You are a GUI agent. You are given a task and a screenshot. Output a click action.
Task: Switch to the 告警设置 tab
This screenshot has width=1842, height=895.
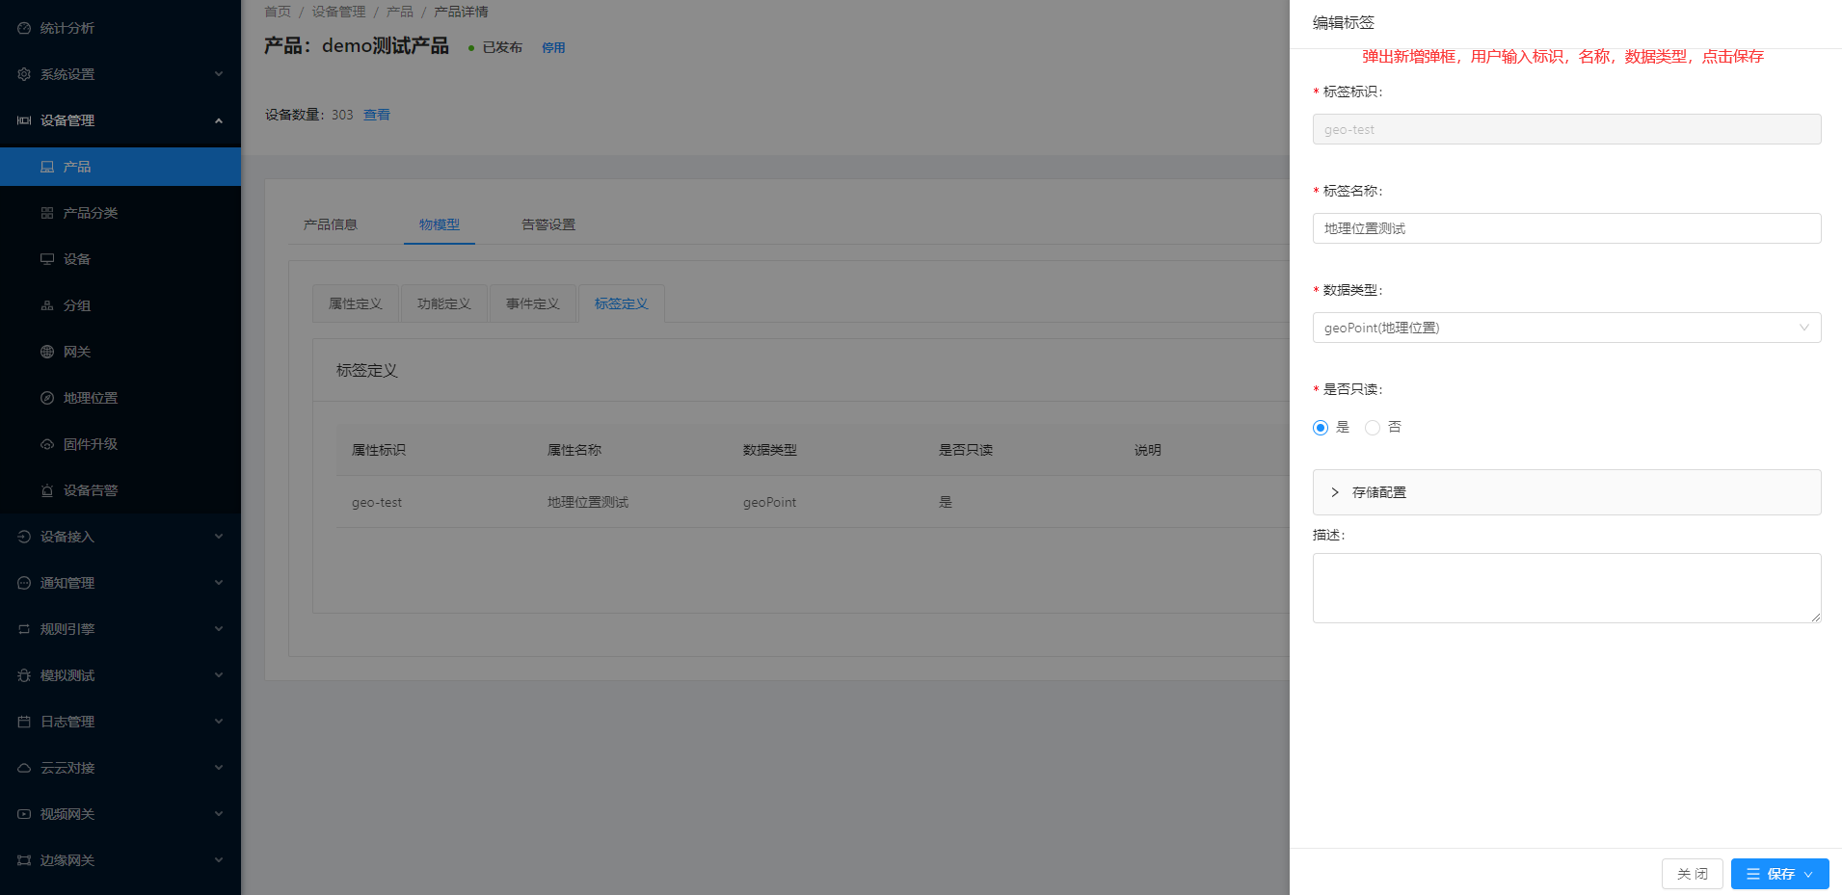point(547,224)
